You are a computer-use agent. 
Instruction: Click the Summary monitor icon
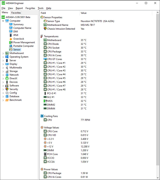click(x=11, y=24)
